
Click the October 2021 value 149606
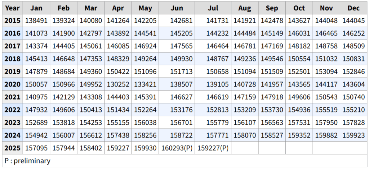(x=299, y=97)
